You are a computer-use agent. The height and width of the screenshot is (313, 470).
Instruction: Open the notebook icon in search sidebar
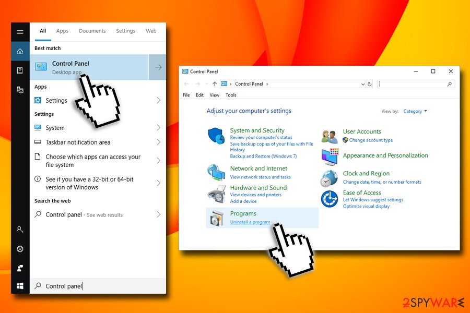pos(20,70)
